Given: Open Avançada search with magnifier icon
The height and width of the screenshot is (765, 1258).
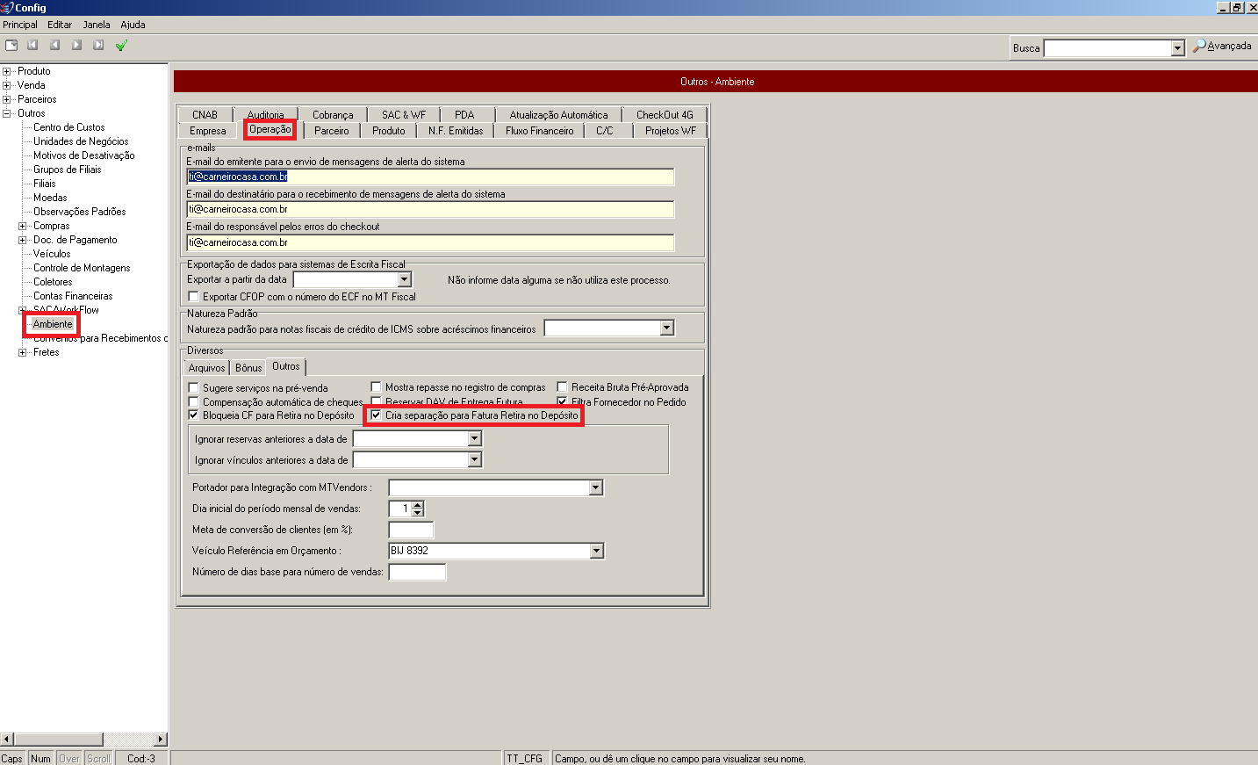Looking at the screenshot, I should click(x=1199, y=46).
